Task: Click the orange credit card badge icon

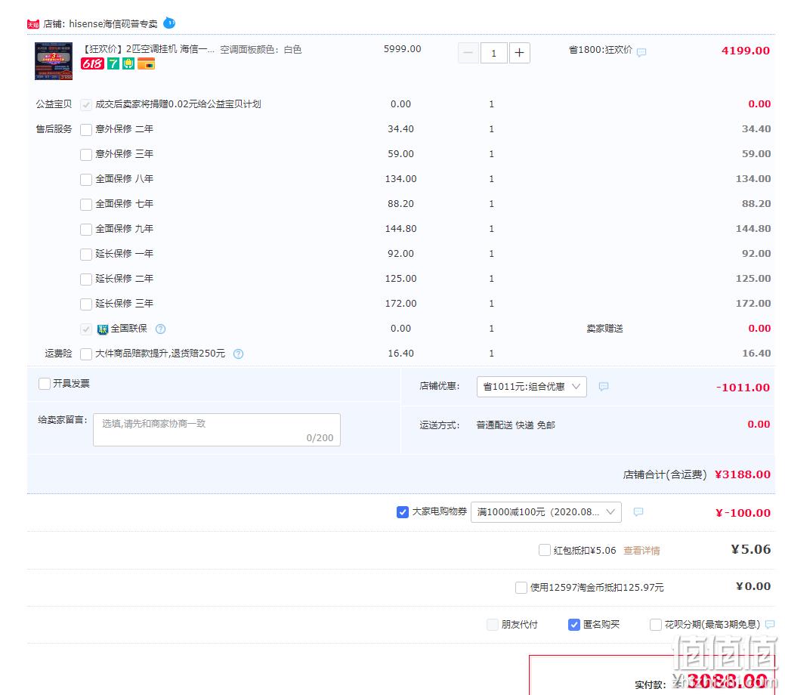Action: 146,63
